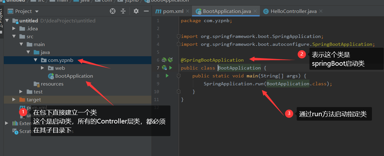This screenshot has width=384, height=156.
Task: Click 'package com.yzpnb;' on line 1
Action: 207,21
